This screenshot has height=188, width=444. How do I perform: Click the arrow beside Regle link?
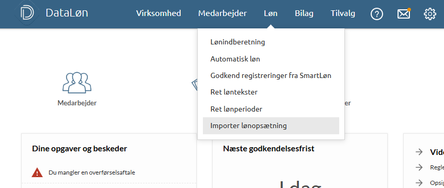tap(419, 167)
